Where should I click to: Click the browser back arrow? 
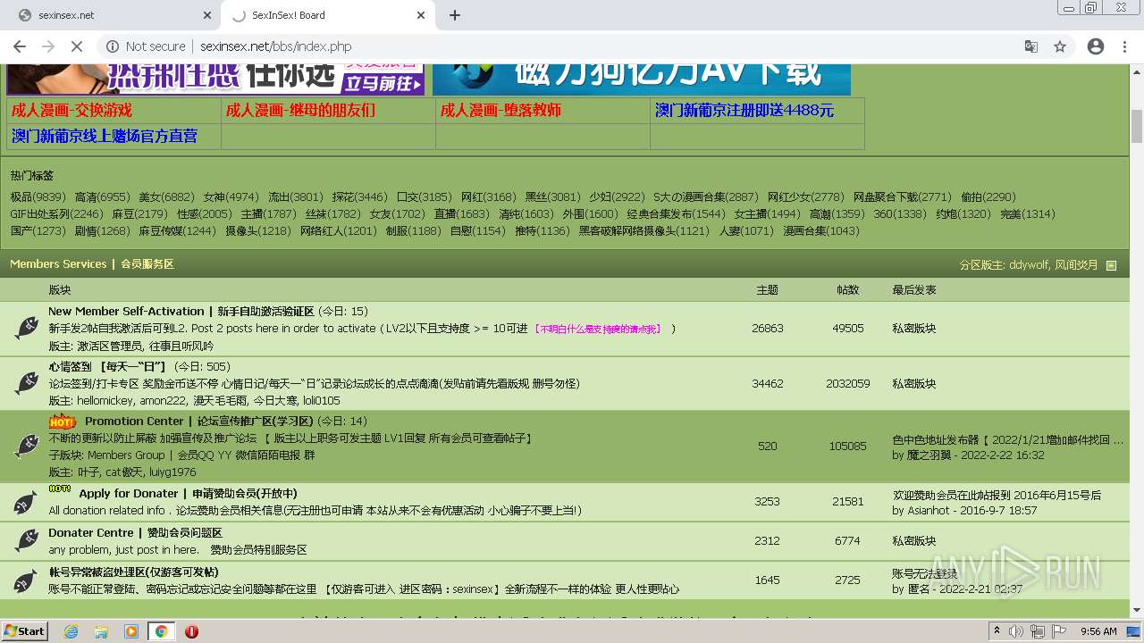pyautogui.click(x=20, y=46)
